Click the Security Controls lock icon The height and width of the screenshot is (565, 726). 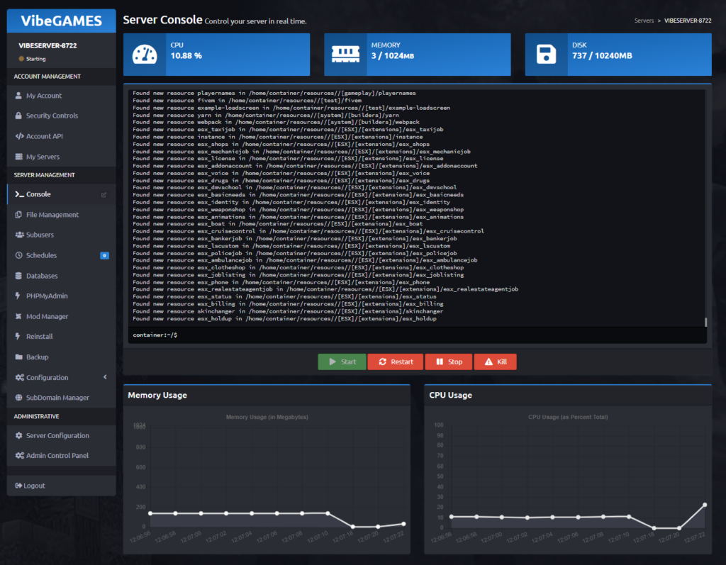[18, 116]
